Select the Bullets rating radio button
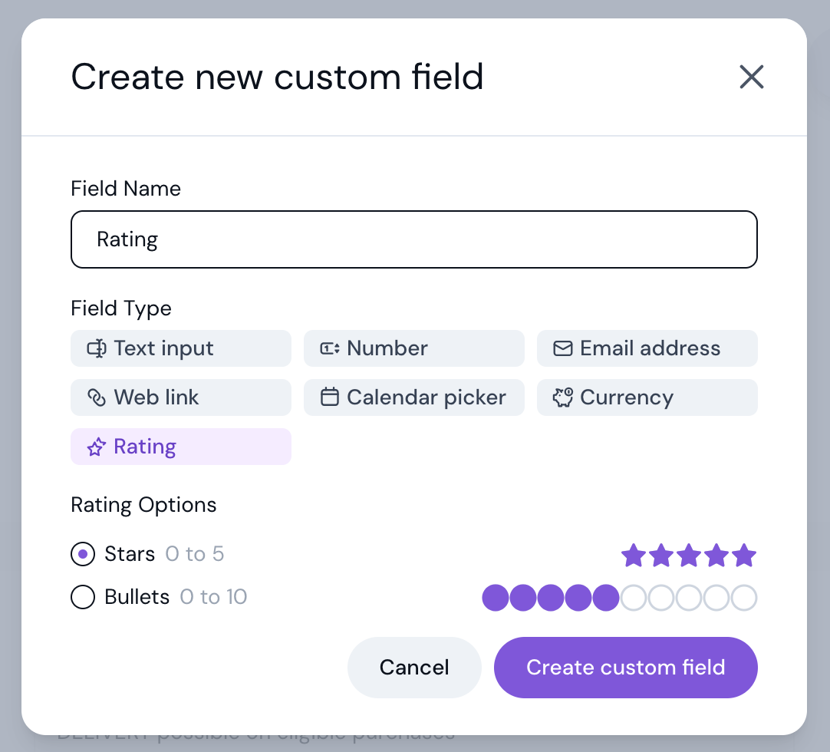Image resolution: width=830 pixels, height=752 pixels. (x=83, y=597)
